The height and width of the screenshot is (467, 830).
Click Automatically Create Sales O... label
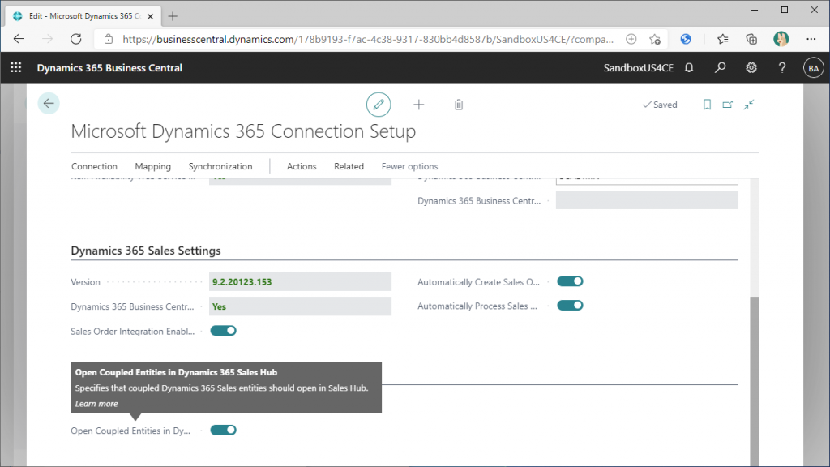[478, 282]
